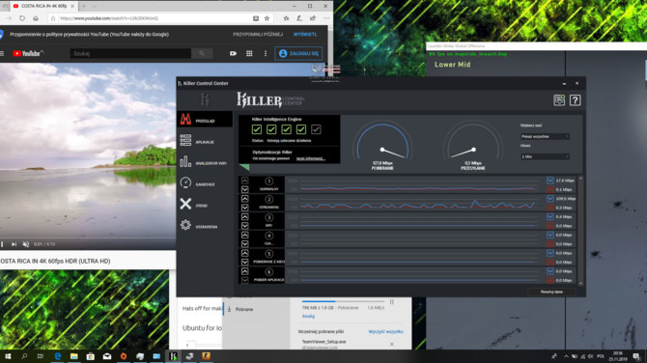Open a new browser tab with the plus button
The width and height of the screenshot is (647, 363).
pyautogui.click(x=84, y=6)
